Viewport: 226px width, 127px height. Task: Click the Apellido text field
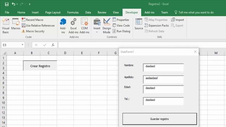pyautogui.click(x=163, y=79)
